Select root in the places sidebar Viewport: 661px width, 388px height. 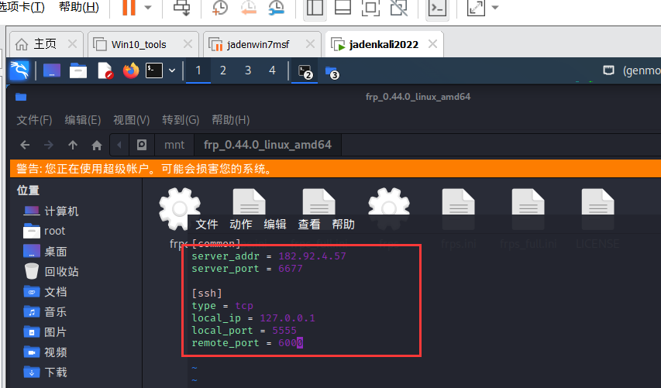coord(54,231)
